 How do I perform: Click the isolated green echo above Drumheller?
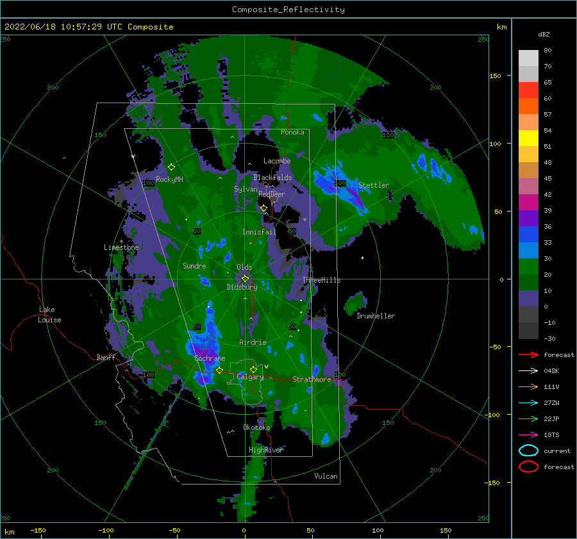coord(355,303)
